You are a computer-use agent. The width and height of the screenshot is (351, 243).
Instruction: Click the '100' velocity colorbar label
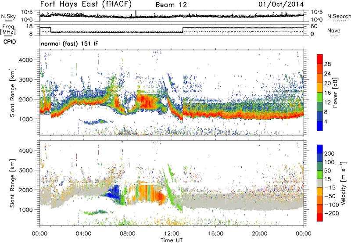[x=330, y=162]
